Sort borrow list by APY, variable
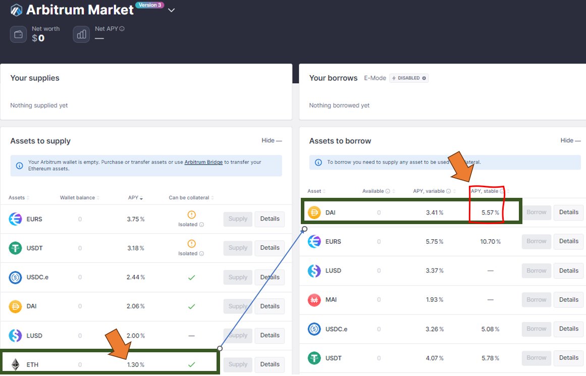Image resolution: width=586 pixels, height=376 pixels. [434, 191]
